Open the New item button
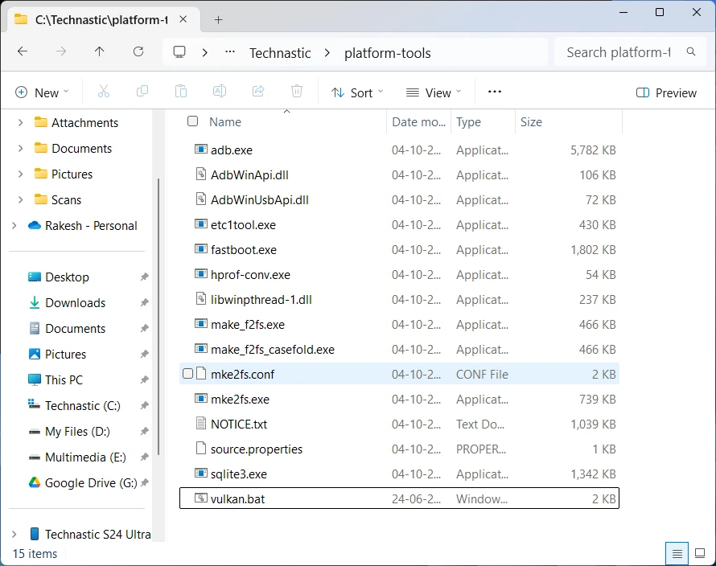 pos(42,92)
